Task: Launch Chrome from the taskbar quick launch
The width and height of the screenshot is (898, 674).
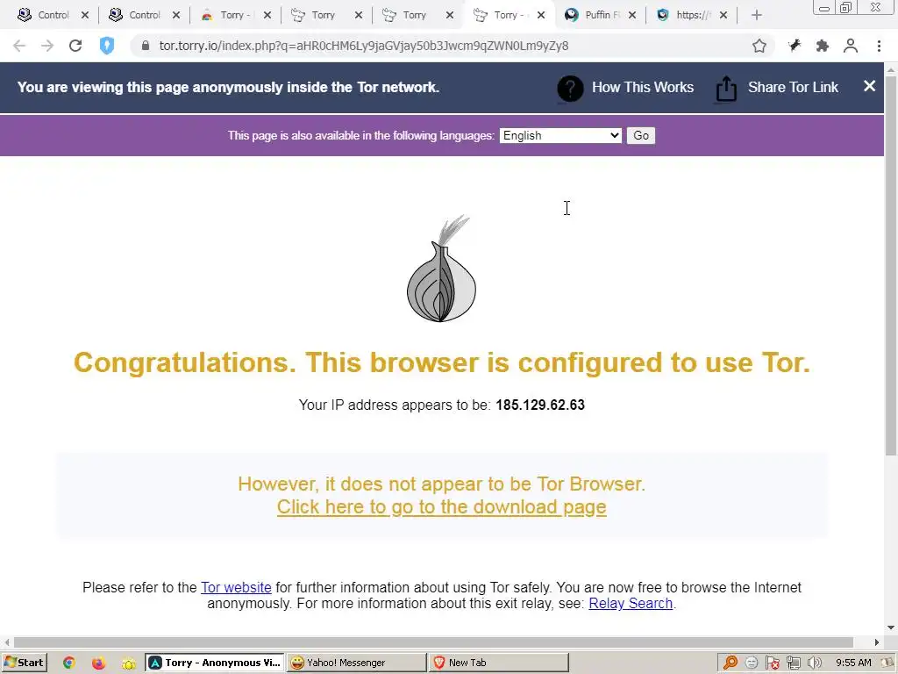Action: click(x=68, y=663)
